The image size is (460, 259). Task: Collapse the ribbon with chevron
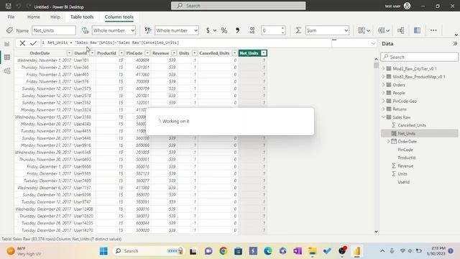(456, 35)
